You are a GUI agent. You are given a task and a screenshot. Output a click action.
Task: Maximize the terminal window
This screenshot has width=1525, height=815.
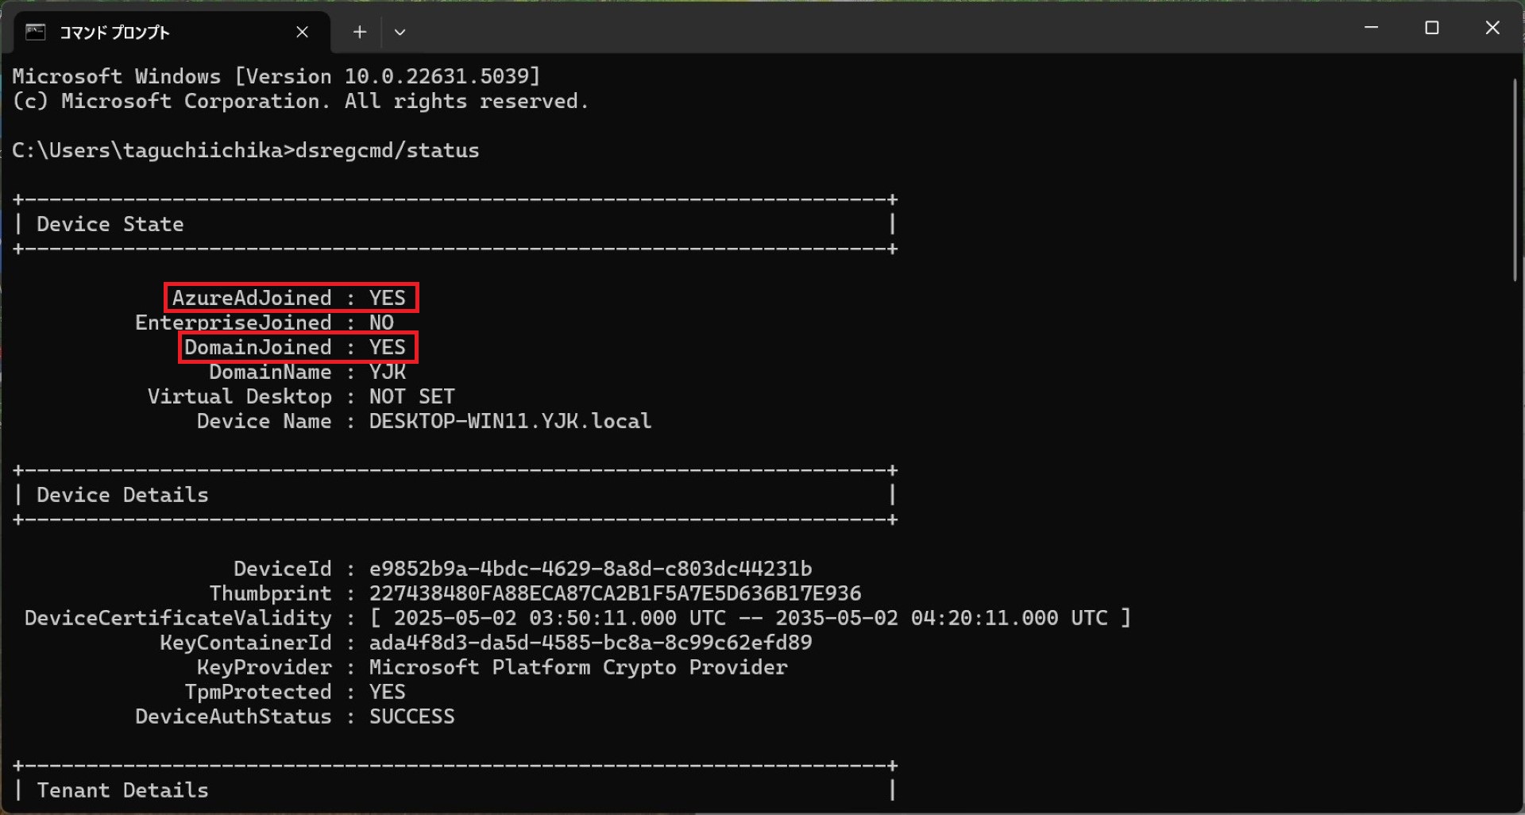(1432, 28)
